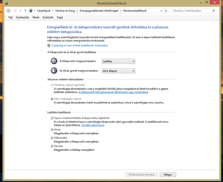Viewport: 223px width, 182px height.
Task: Close the Rendszerbeállítások window
Action: [x=215, y=2]
